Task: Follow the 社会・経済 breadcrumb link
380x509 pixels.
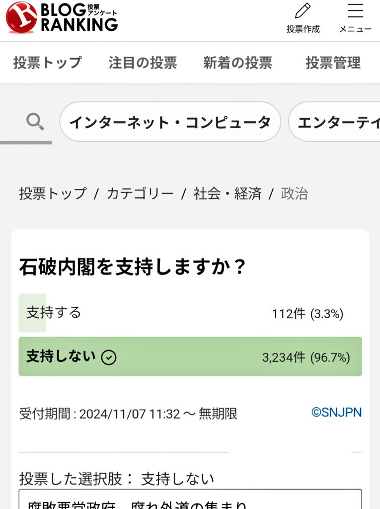Action: click(228, 193)
